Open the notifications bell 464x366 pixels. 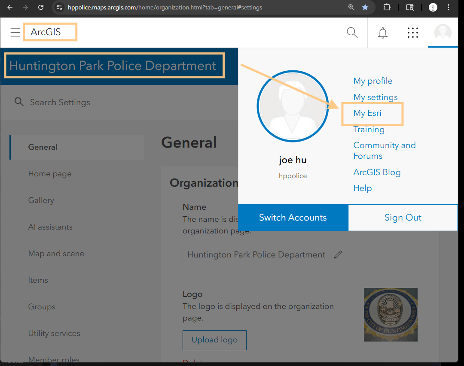click(382, 33)
